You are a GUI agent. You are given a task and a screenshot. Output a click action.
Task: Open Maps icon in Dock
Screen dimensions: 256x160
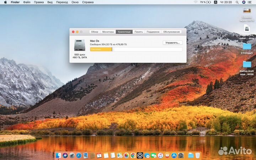coord(119,155)
